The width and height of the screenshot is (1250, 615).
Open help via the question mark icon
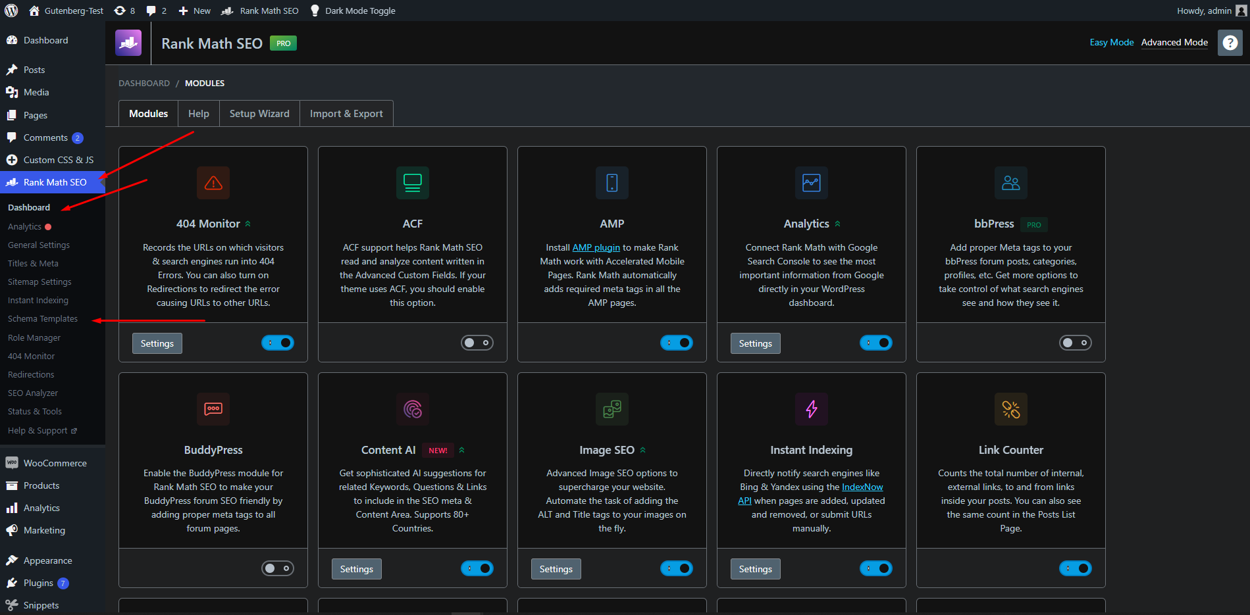pyautogui.click(x=1230, y=43)
